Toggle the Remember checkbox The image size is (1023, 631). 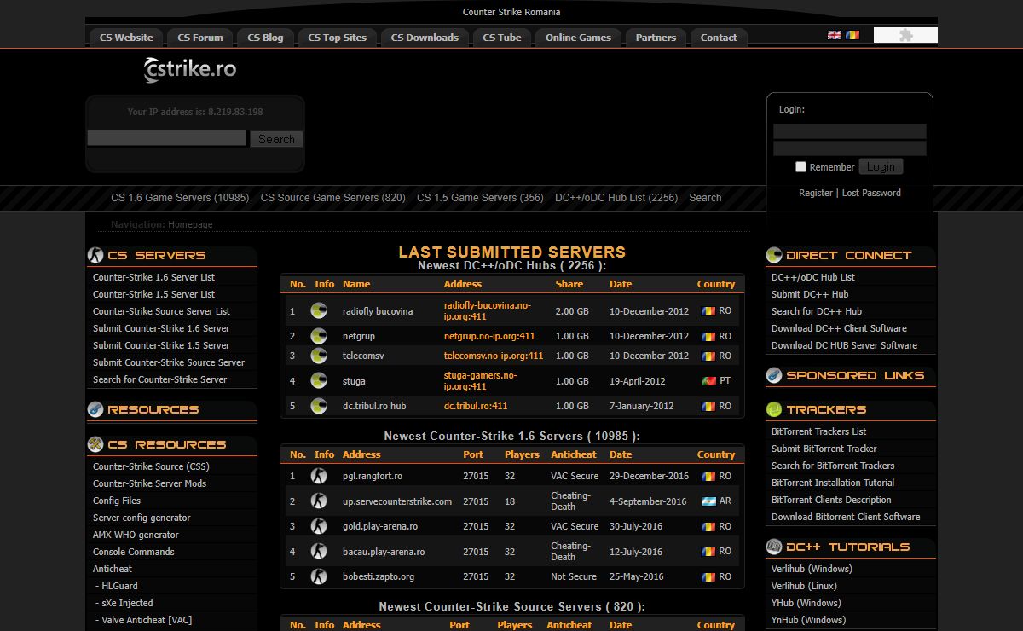pos(800,167)
